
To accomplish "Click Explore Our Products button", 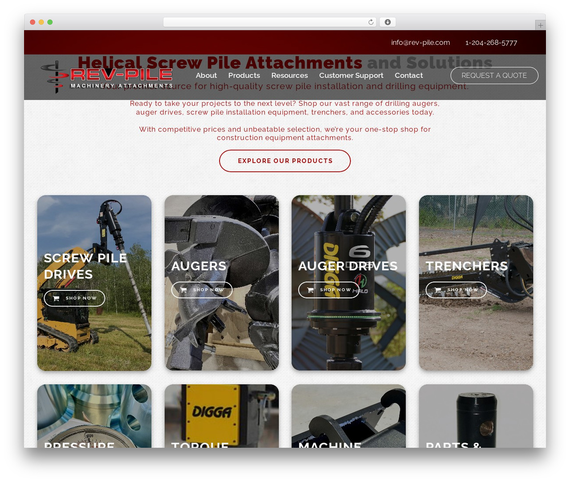I will (x=285, y=161).
